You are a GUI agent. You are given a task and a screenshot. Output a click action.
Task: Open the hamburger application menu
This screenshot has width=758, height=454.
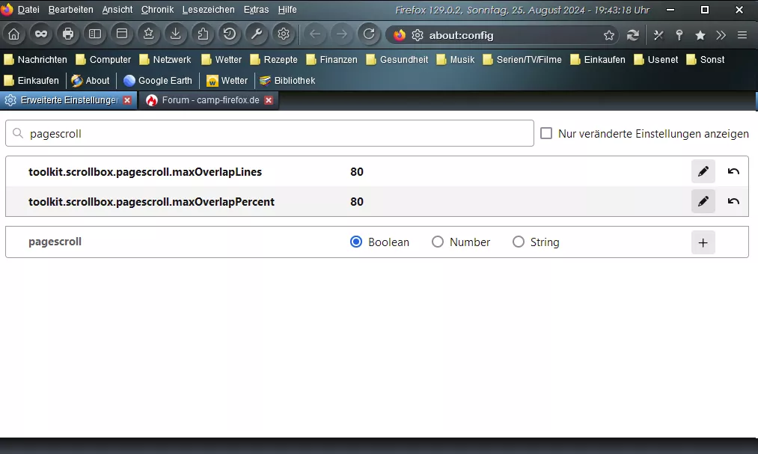[x=742, y=35]
